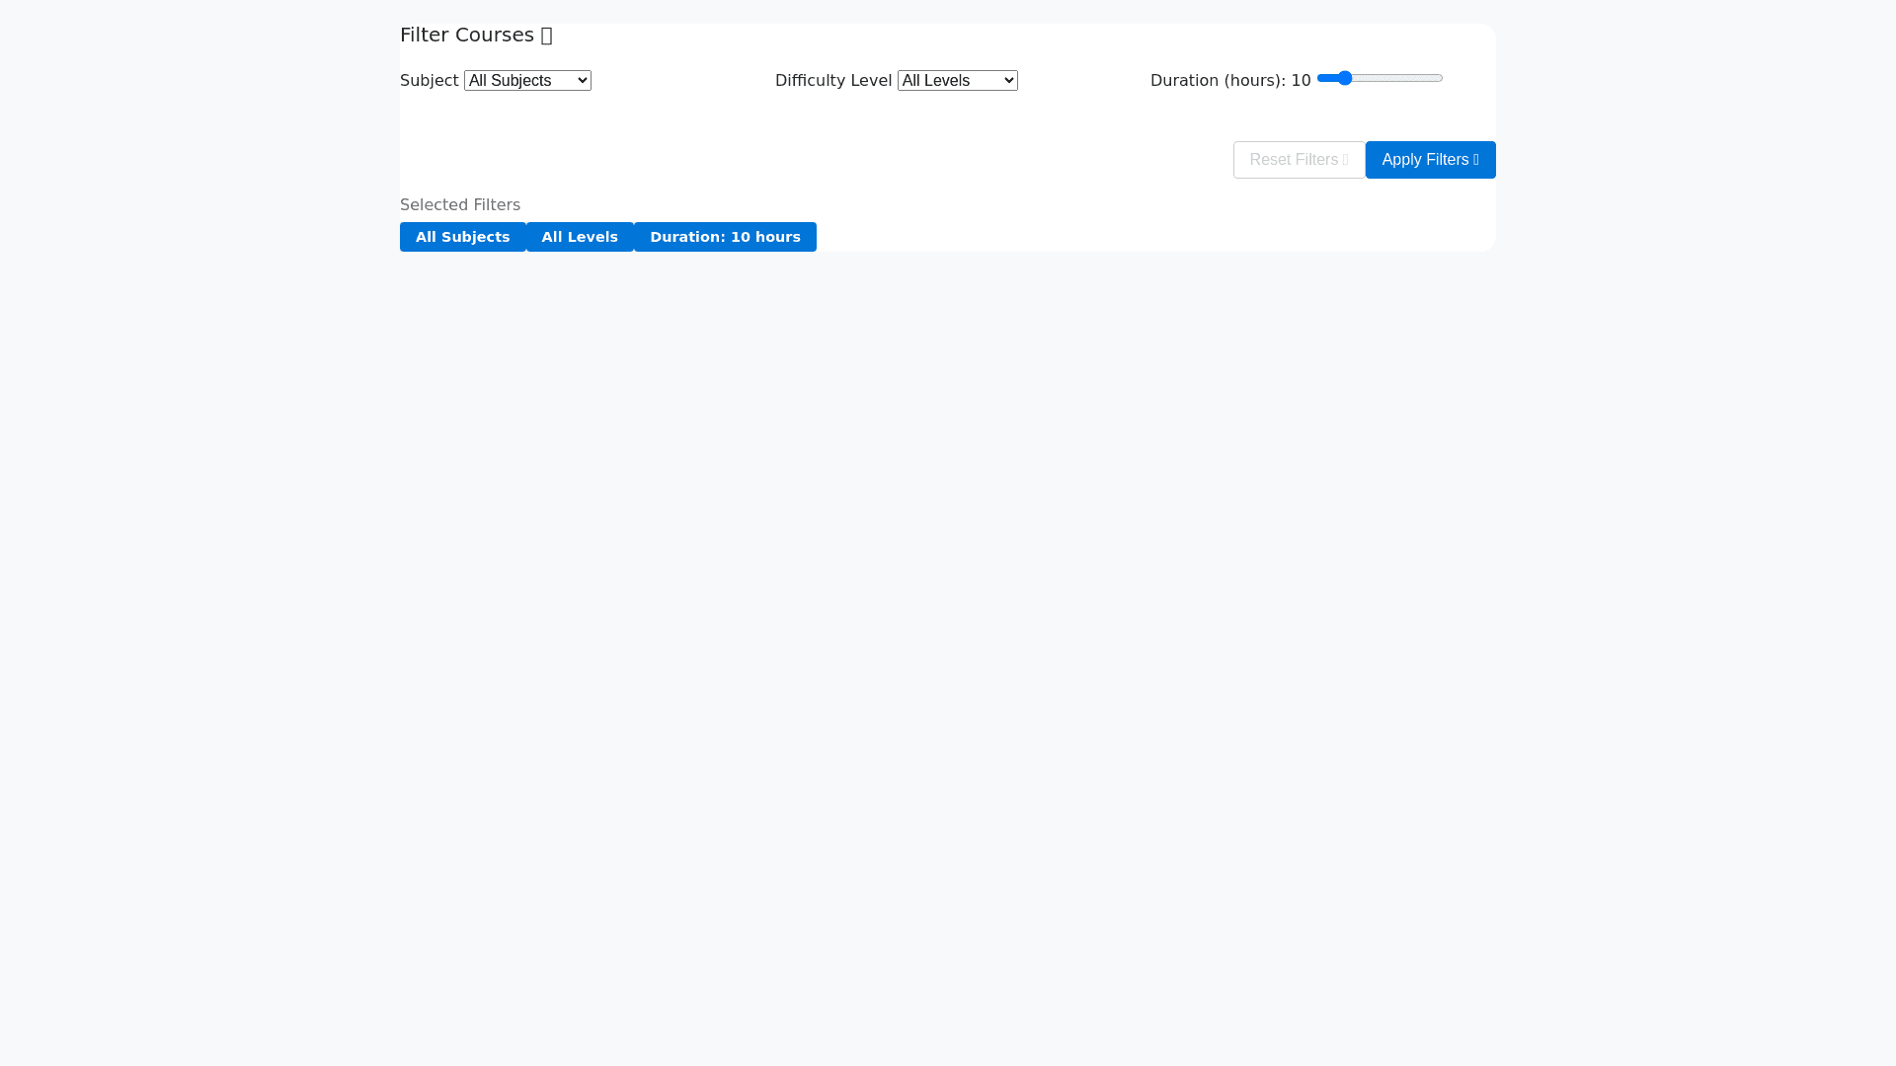This screenshot has height=1066, width=1896.
Task: Click the Filter Courses heading text
Action: [x=466, y=35]
